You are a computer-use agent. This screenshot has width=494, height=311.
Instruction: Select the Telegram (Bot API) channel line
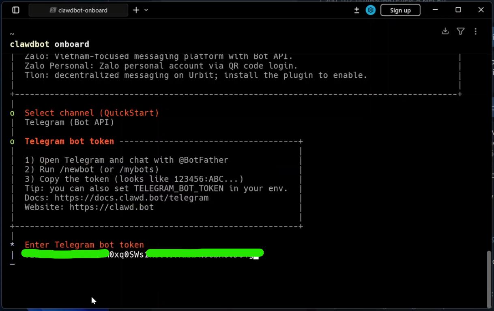69,122
